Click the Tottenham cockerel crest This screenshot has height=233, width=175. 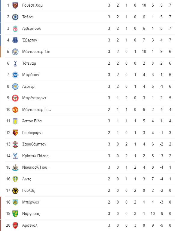coord(15,63)
